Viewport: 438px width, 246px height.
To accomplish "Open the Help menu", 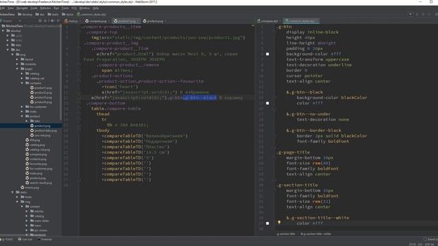I will click(x=96, y=8).
